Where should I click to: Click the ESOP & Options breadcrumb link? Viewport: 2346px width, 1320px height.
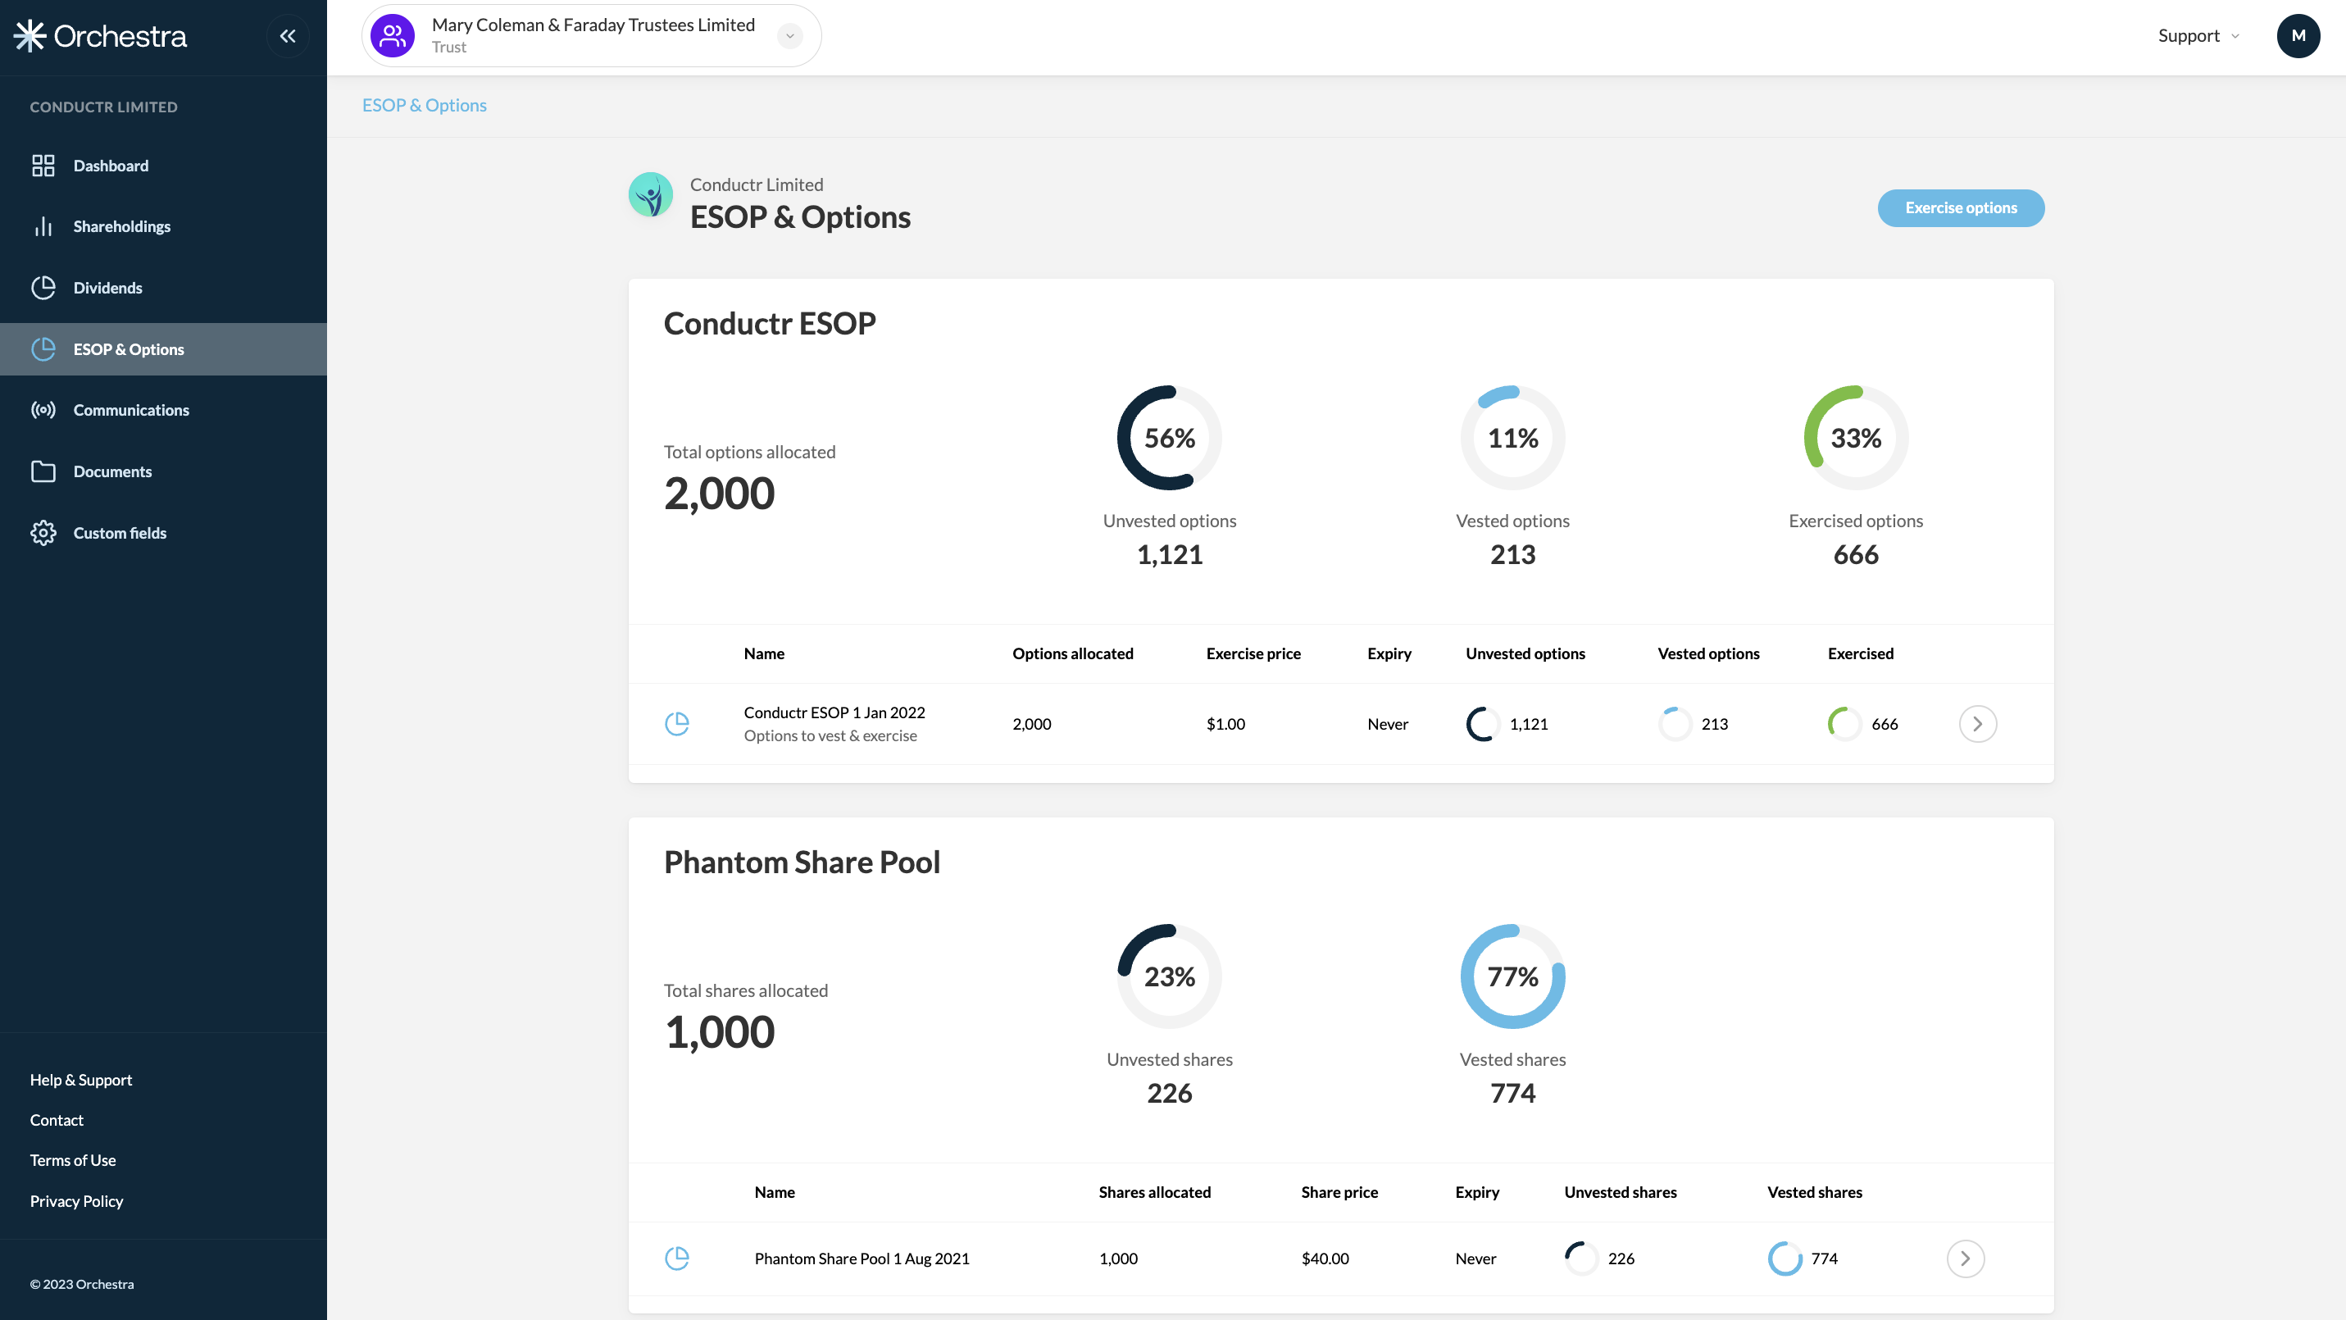click(x=425, y=106)
